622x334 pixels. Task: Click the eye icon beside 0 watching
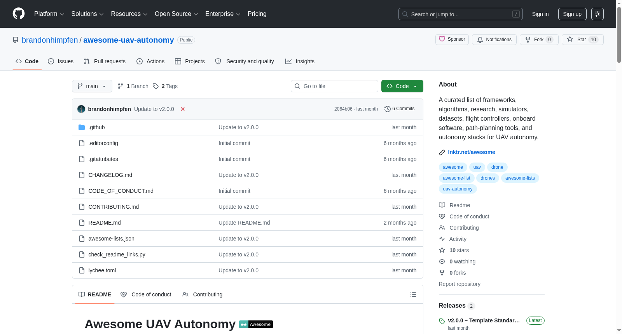[442, 261]
